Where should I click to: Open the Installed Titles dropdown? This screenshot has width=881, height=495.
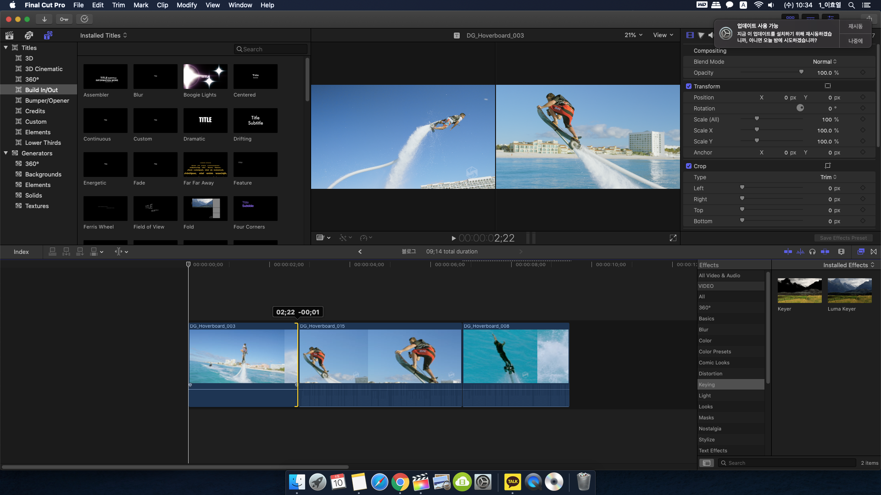pyautogui.click(x=103, y=35)
